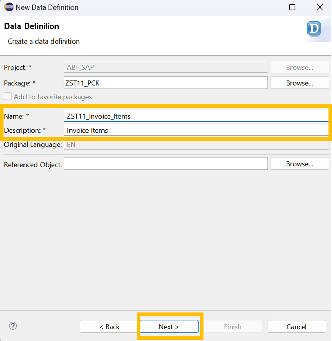Click the Package: label
The image size is (332, 341).
pos(20,83)
